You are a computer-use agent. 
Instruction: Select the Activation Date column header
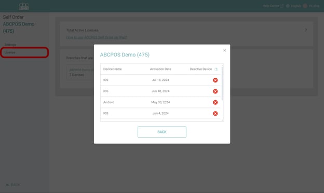click(160, 69)
